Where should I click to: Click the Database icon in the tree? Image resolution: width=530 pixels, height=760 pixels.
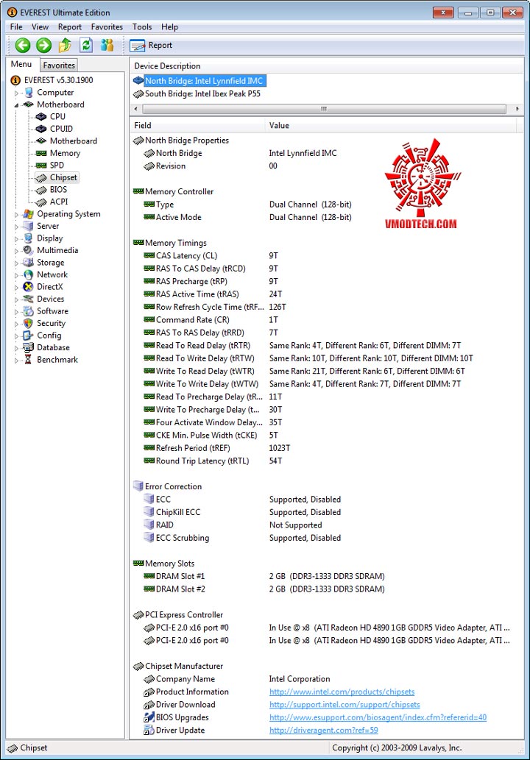(x=28, y=347)
